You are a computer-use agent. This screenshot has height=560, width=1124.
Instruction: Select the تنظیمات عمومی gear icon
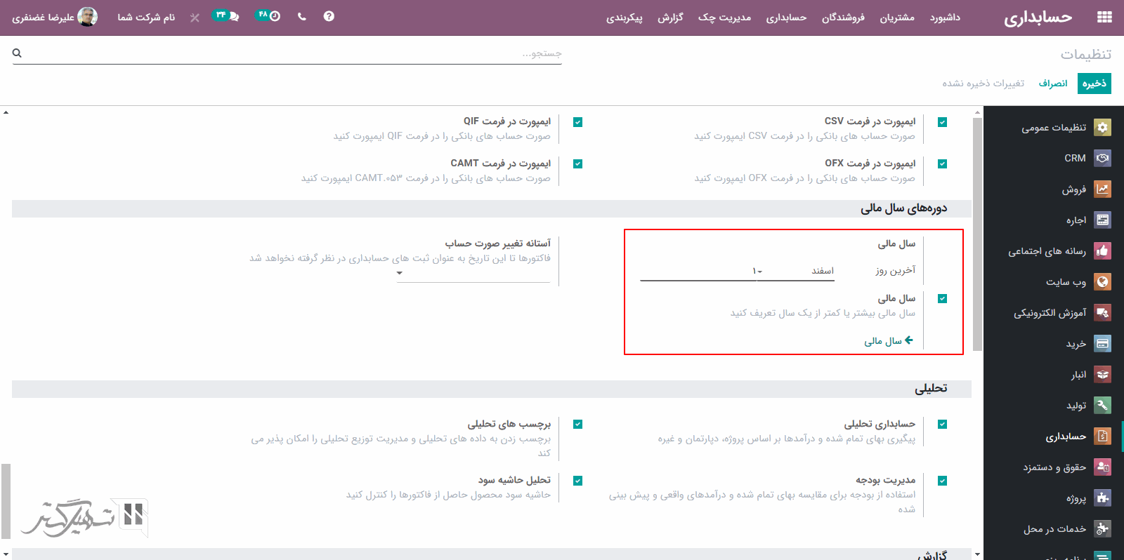(x=1103, y=127)
